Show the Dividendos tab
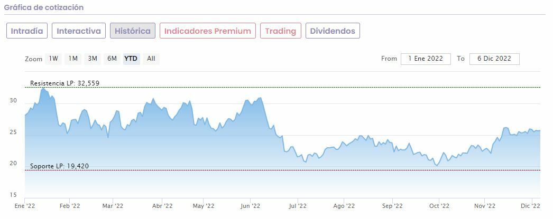 pyautogui.click(x=333, y=31)
